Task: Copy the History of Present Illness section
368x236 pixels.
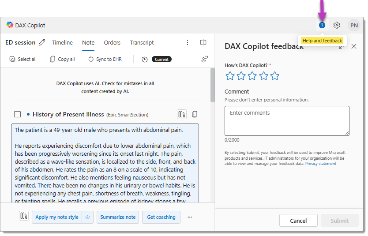Action: tap(195, 114)
